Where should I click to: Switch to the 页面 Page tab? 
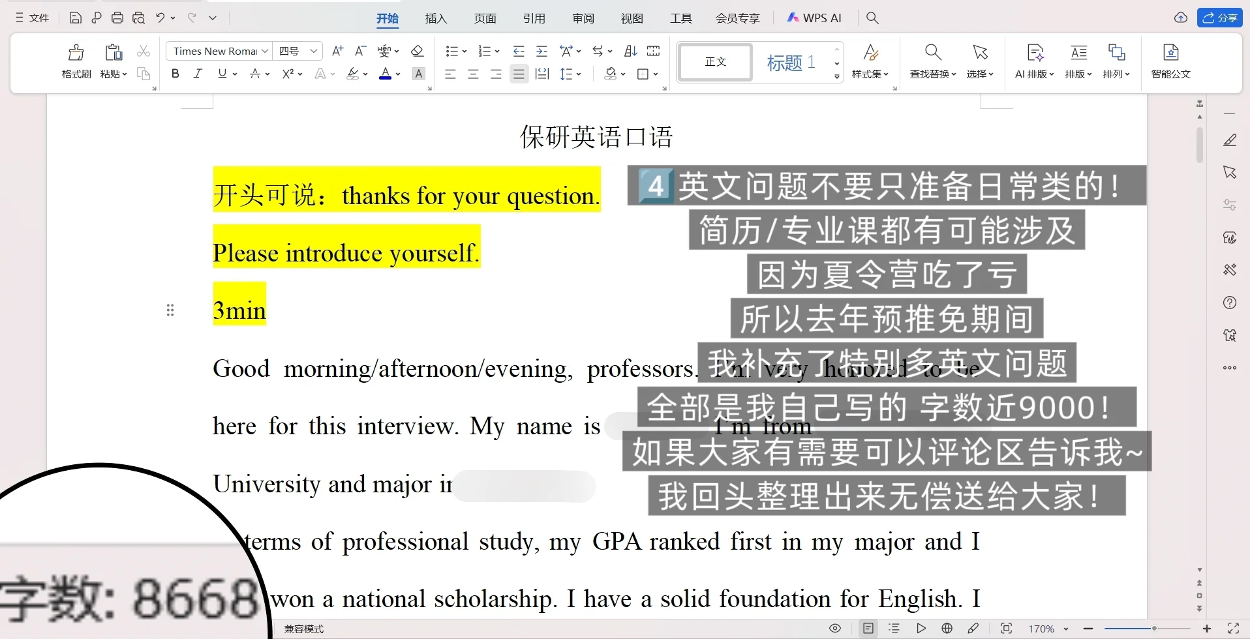coord(485,18)
